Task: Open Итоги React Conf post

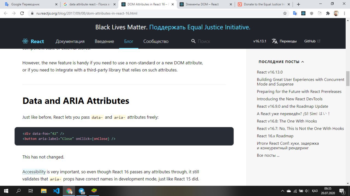Action: pos(288,146)
